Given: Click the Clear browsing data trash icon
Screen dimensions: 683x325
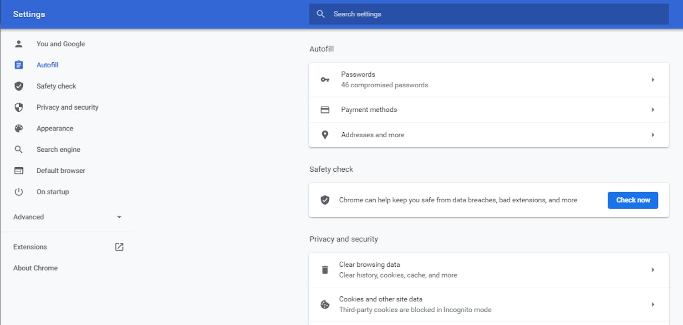Looking at the screenshot, I should click(x=325, y=270).
